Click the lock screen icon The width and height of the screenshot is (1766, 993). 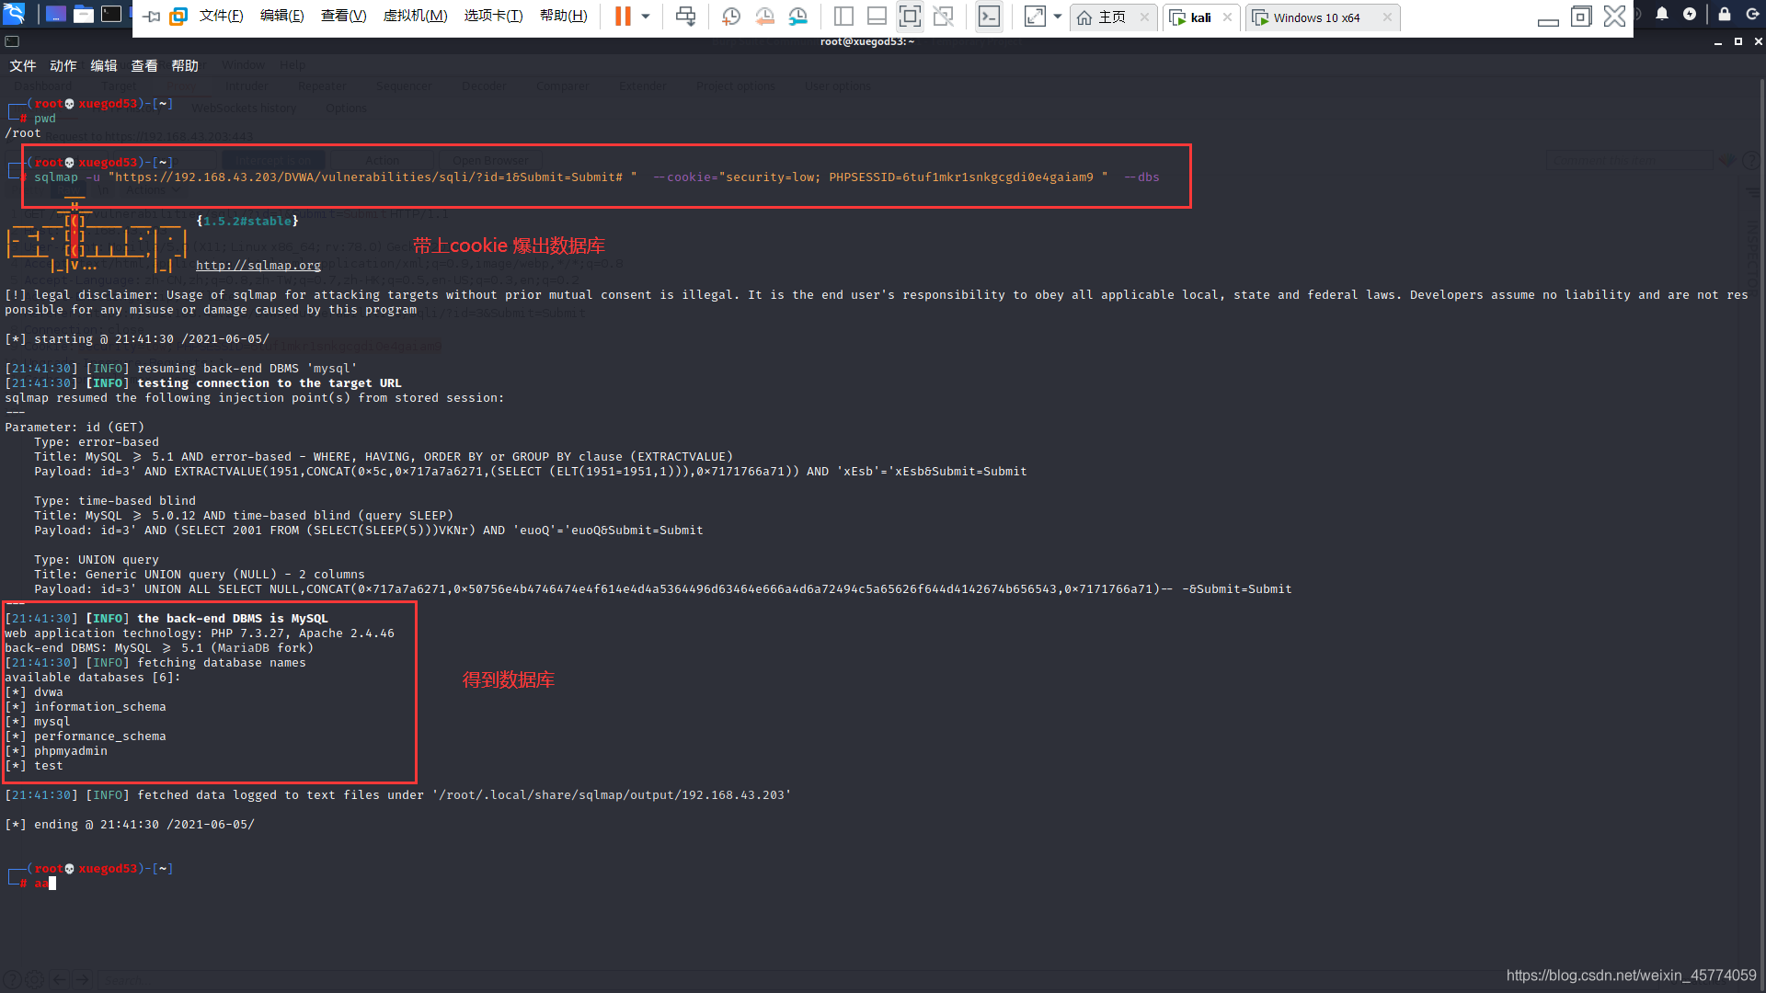click(x=1725, y=14)
